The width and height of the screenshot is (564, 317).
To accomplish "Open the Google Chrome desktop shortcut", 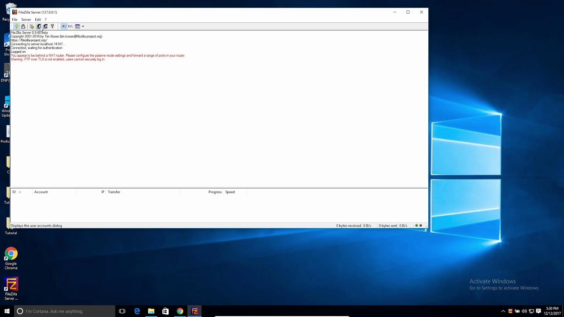I will click(11, 259).
